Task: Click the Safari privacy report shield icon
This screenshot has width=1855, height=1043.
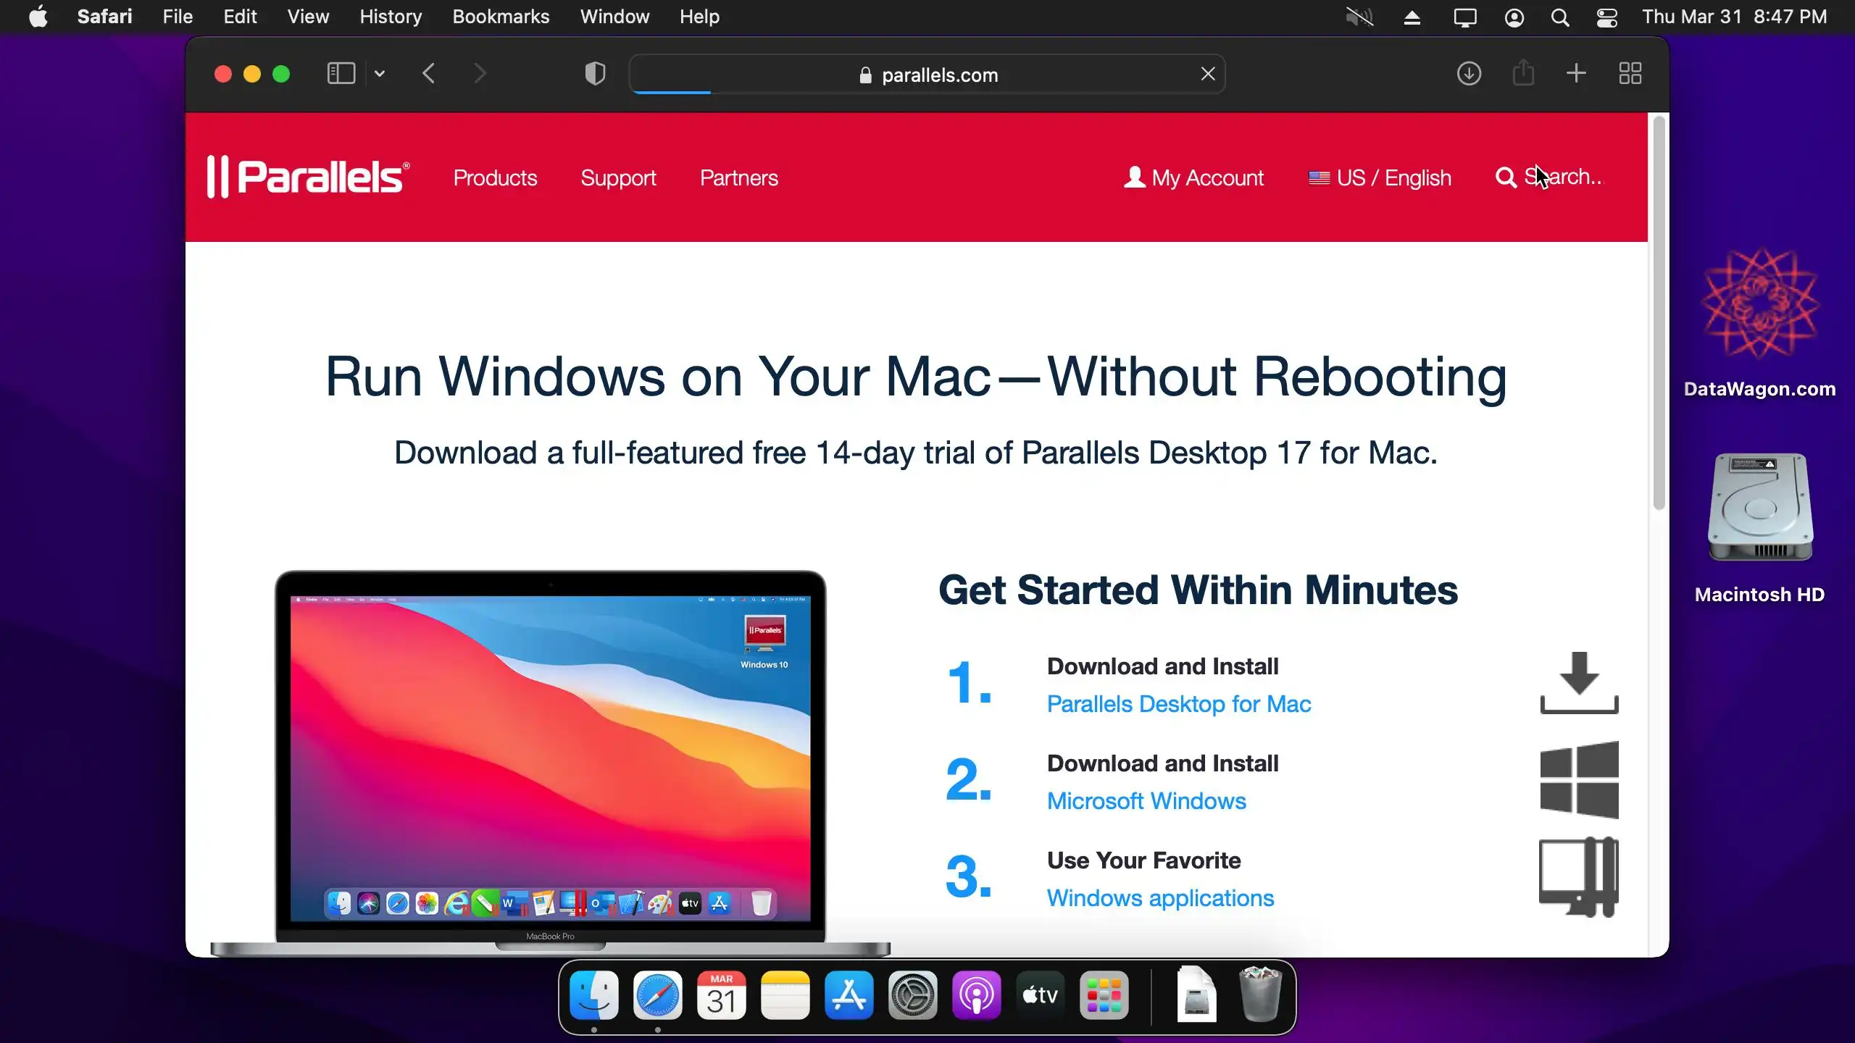Action: pyautogui.click(x=595, y=74)
